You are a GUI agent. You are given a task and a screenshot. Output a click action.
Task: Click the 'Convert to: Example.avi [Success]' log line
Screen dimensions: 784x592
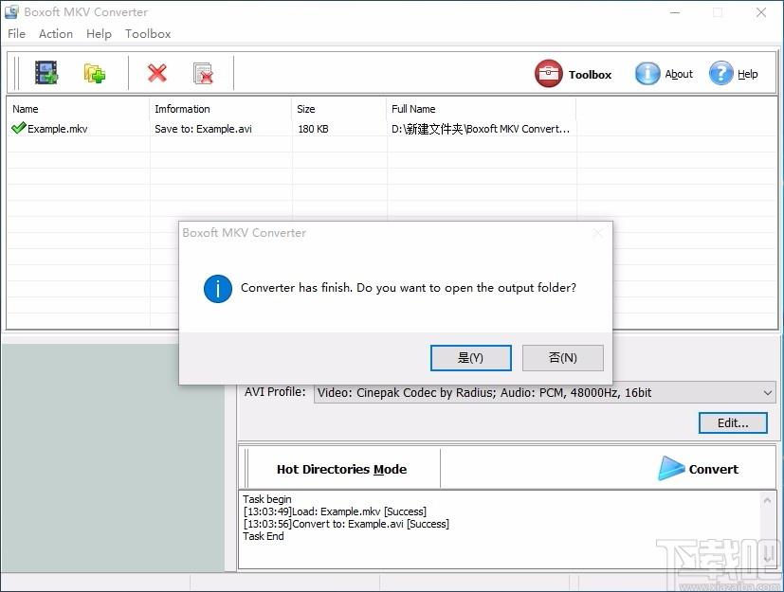pos(346,524)
